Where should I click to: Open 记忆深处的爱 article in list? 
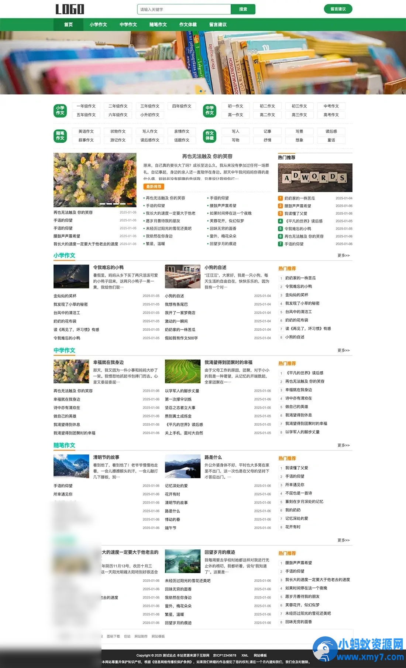[176, 486]
